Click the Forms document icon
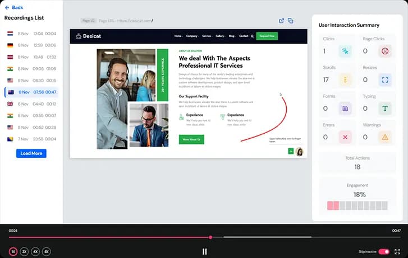The width and height of the screenshot is (408, 258). 345,108
